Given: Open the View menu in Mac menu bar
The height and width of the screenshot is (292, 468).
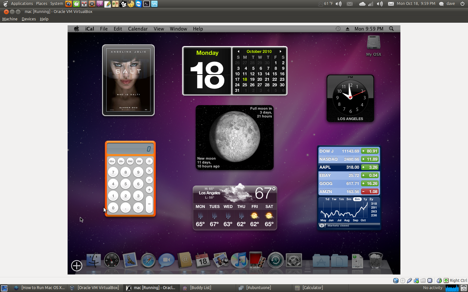Looking at the screenshot, I should click(x=159, y=29).
